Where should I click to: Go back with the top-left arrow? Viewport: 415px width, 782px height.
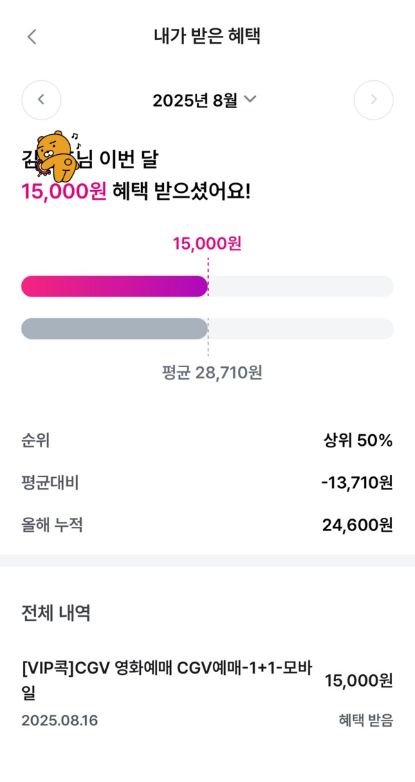click(x=32, y=37)
